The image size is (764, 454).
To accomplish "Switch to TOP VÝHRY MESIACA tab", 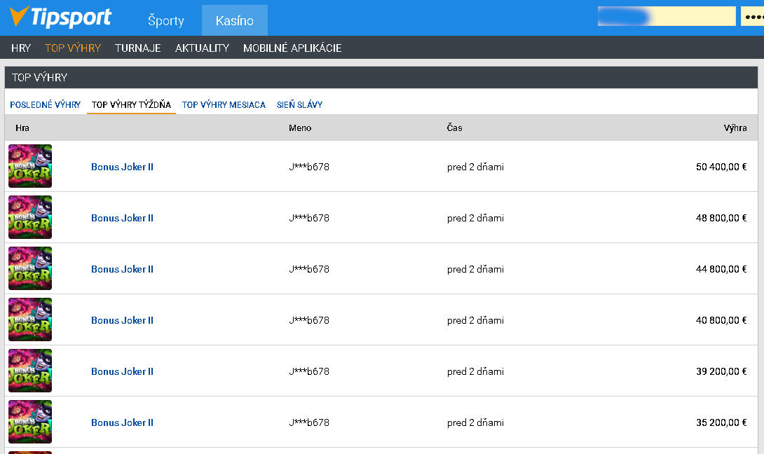I will (x=224, y=104).
